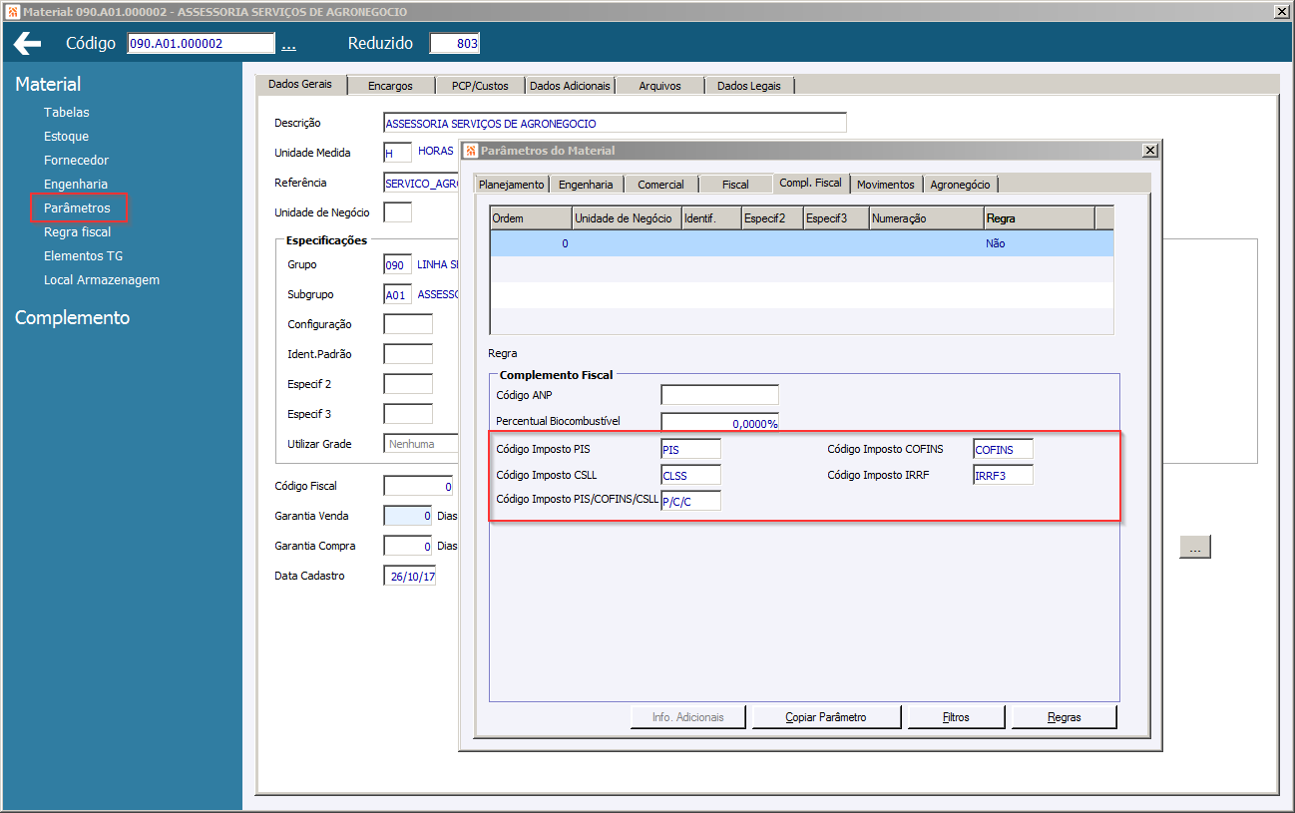Switch to the Fiscal tab in dialog
The width and height of the screenshot is (1295, 813).
tap(735, 185)
